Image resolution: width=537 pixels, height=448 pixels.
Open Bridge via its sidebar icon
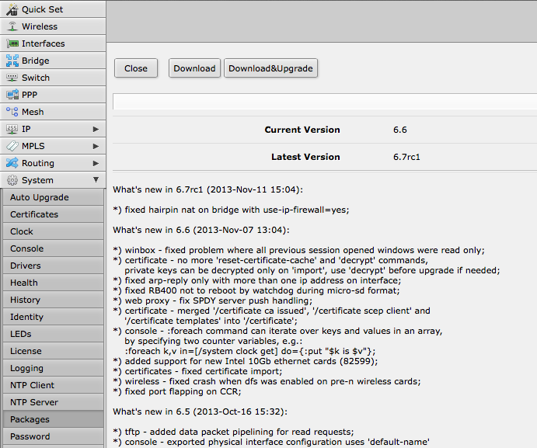tap(12, 61)
